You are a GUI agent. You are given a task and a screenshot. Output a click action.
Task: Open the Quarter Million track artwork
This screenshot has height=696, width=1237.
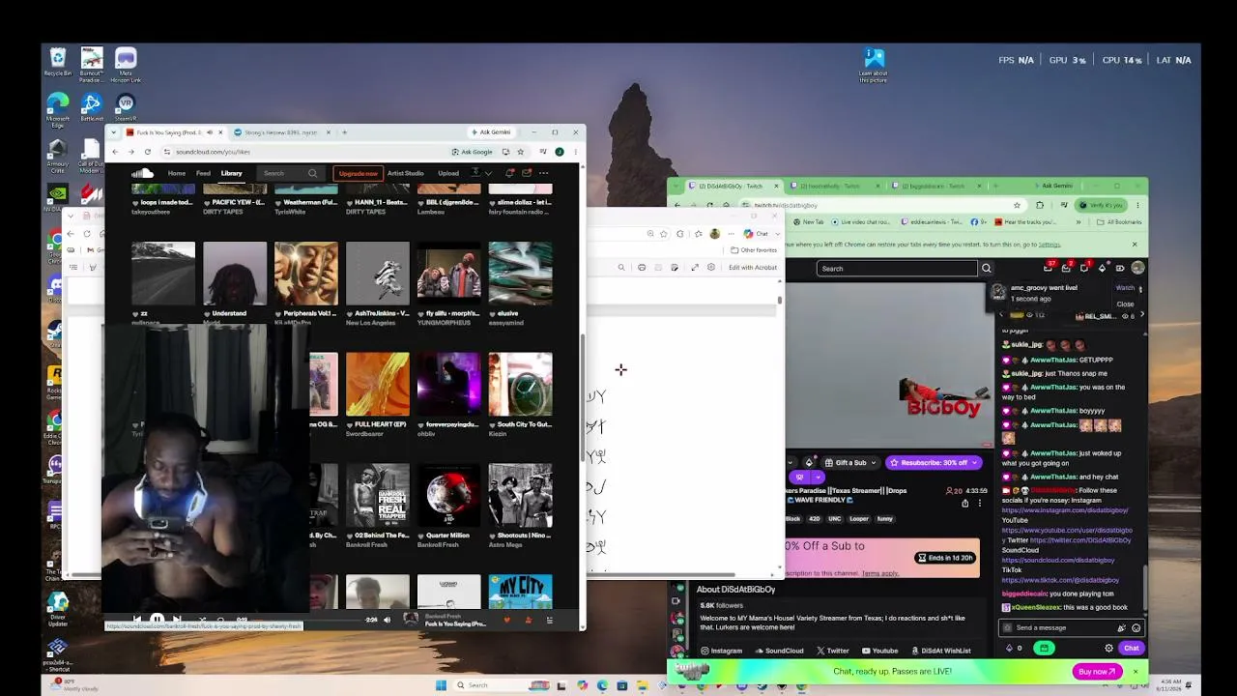448,496
